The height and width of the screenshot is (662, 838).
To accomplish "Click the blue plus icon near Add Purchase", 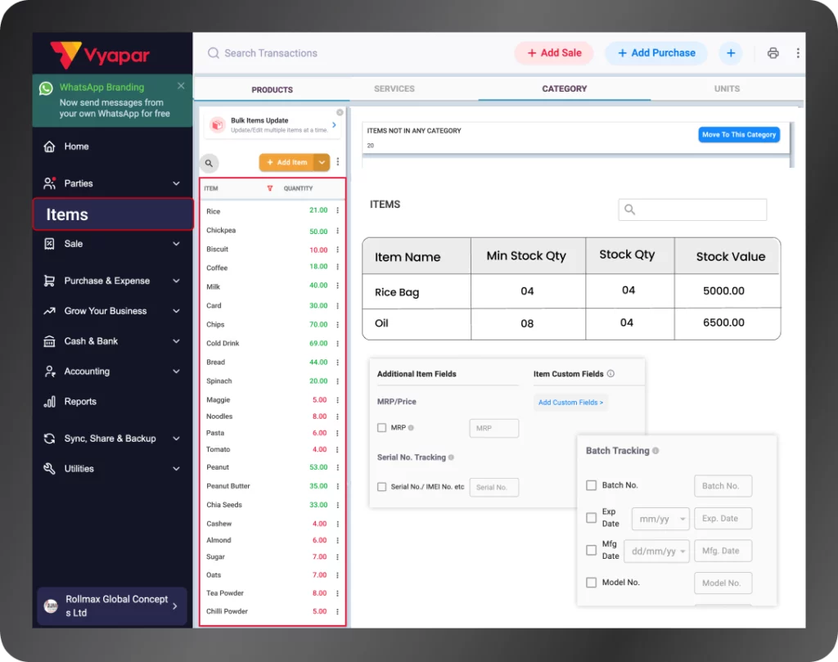I will [x=730, y=52].
